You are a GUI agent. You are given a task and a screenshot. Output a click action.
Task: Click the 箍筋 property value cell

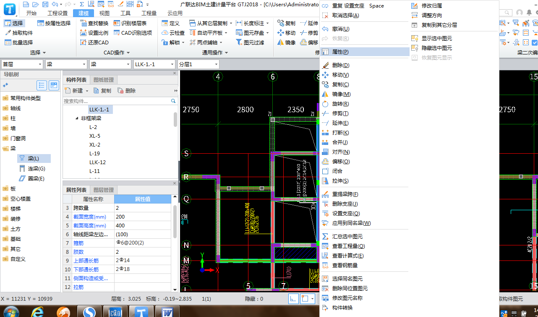[142, 243]
